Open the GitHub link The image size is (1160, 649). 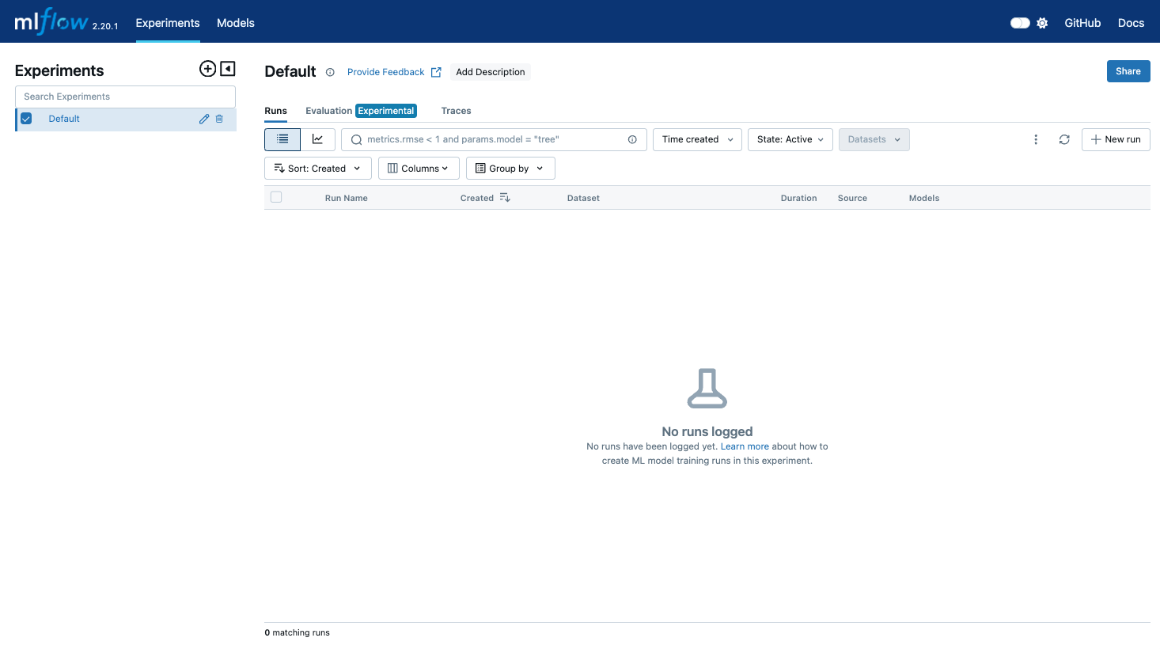pyautogui.click(x=1082, y=23)
